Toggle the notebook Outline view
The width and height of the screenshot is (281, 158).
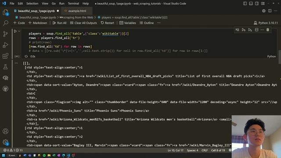coord(147,23)
